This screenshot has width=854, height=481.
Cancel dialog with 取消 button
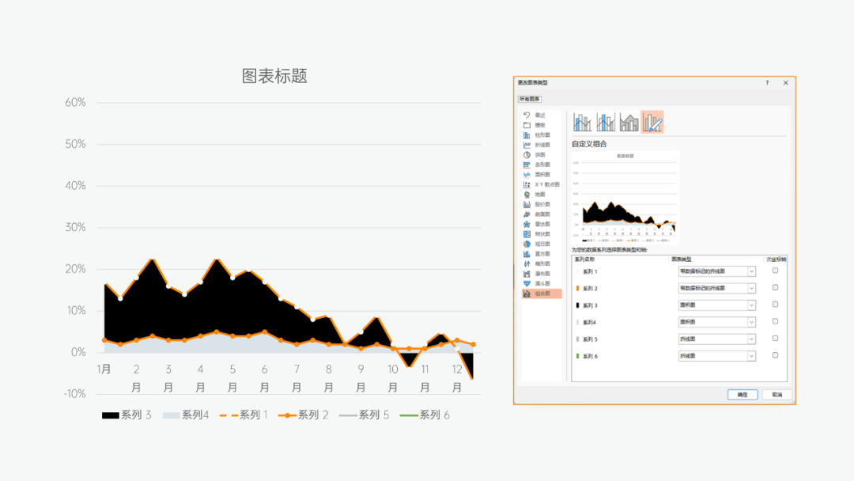(x=777, y=395)
